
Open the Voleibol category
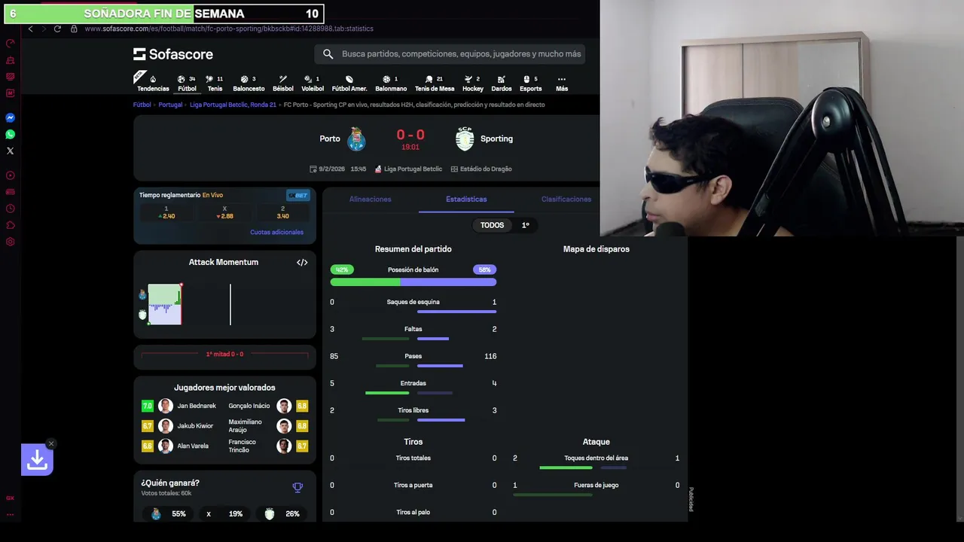(x=313, y=83)
